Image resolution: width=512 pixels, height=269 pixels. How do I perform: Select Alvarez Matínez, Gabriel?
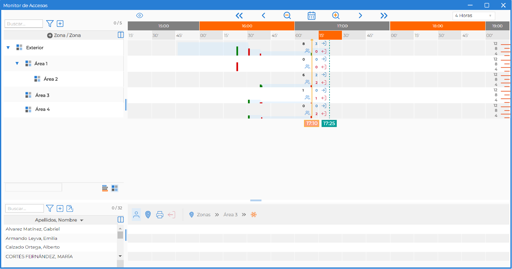(x=33, y=229)
